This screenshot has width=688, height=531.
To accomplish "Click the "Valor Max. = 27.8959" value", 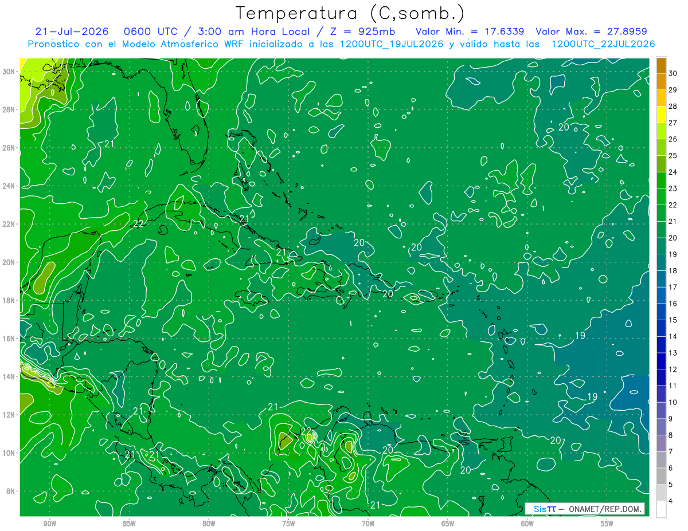I will (x=591, y=32).
